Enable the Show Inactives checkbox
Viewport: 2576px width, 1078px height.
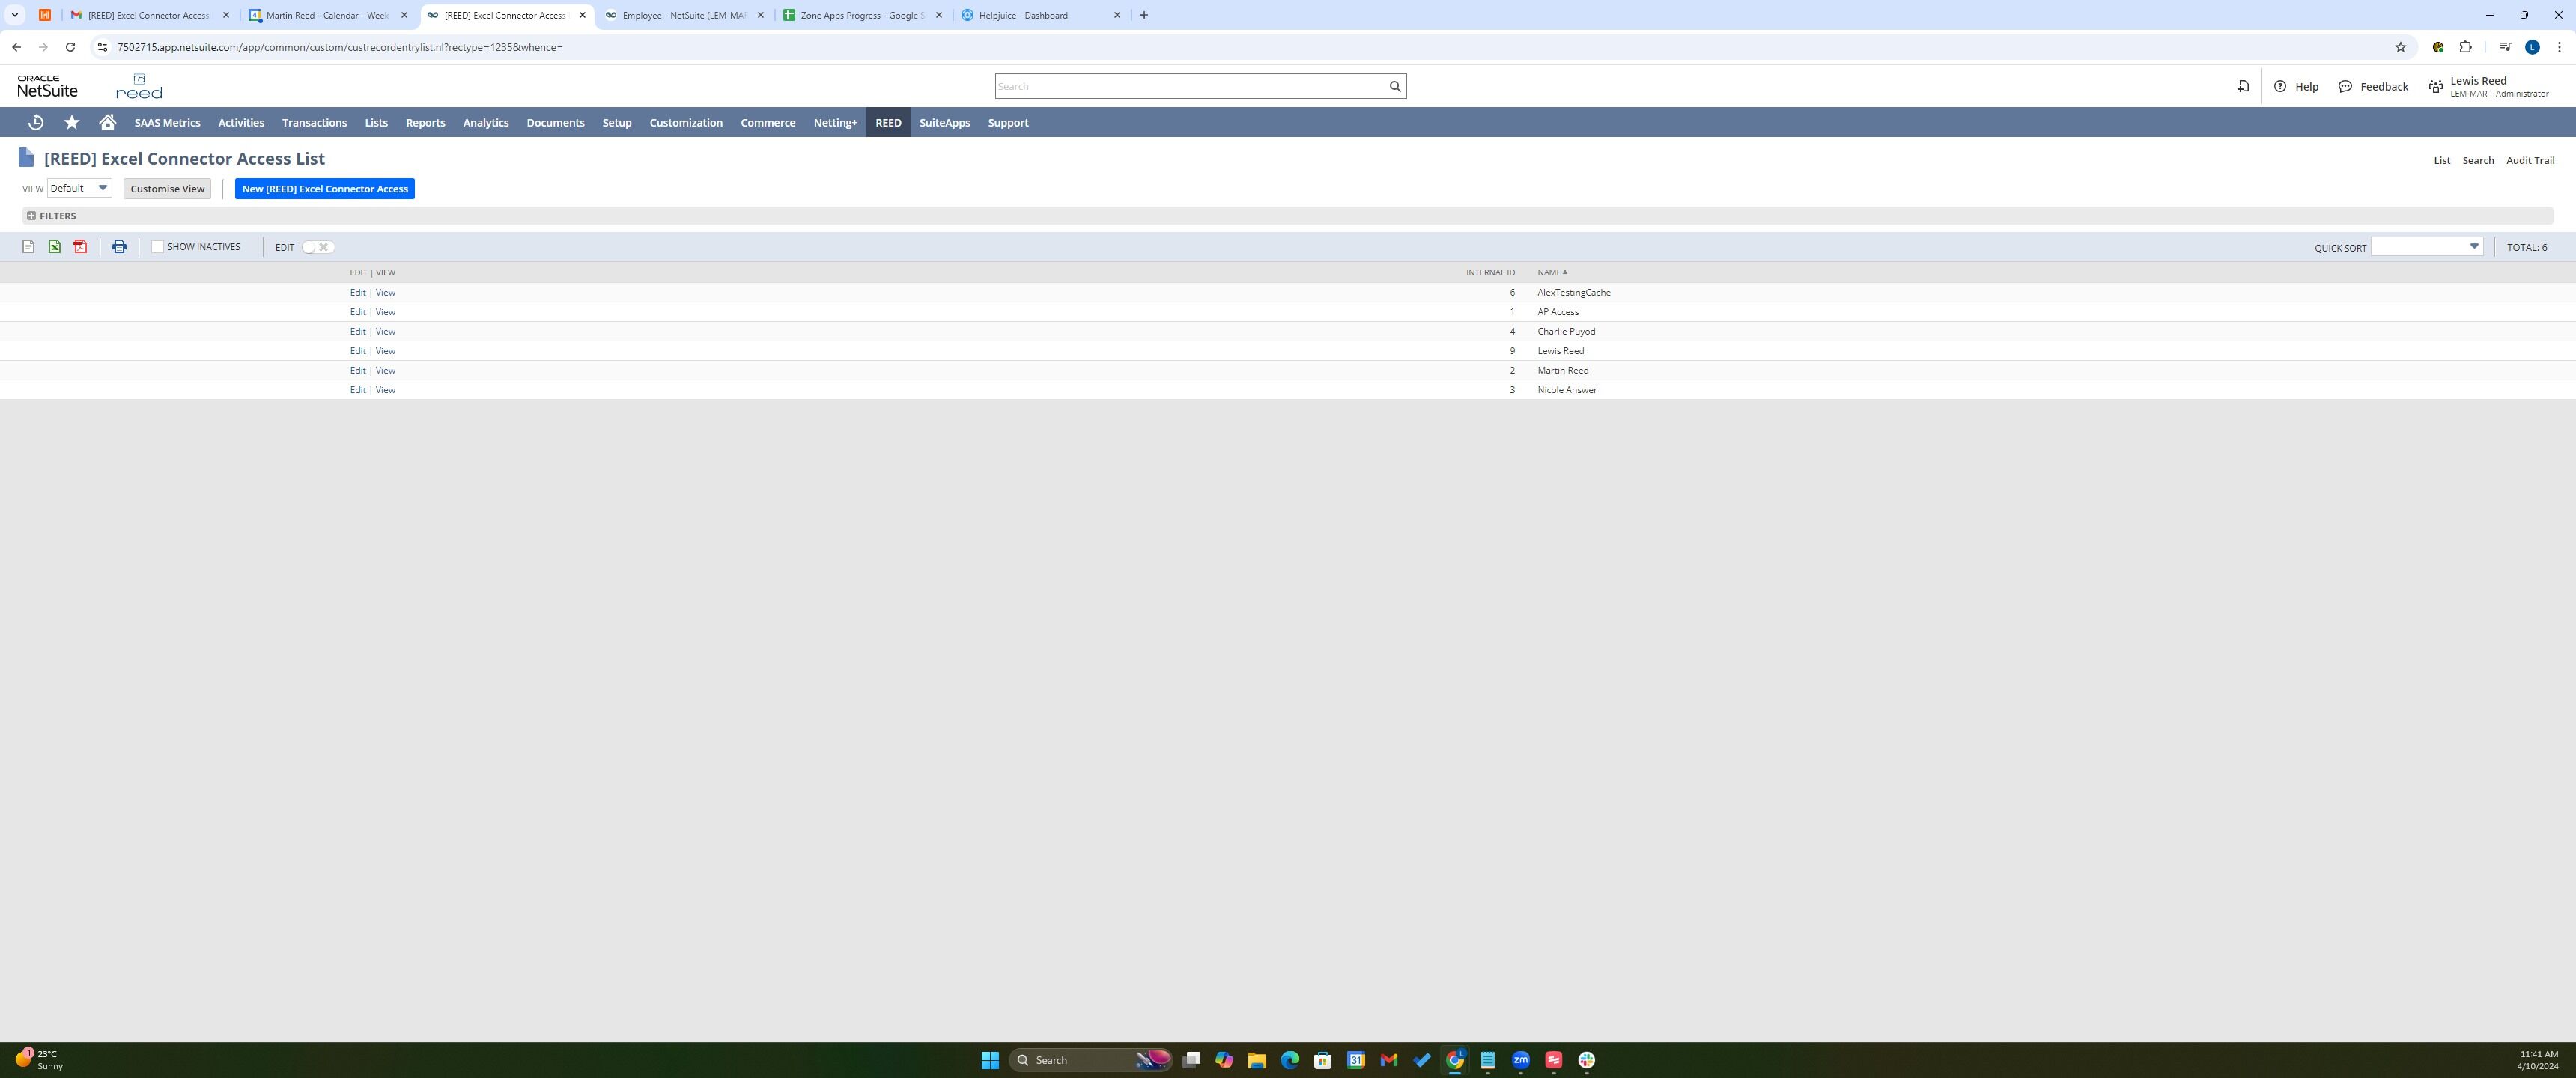(x=157, y=247)
